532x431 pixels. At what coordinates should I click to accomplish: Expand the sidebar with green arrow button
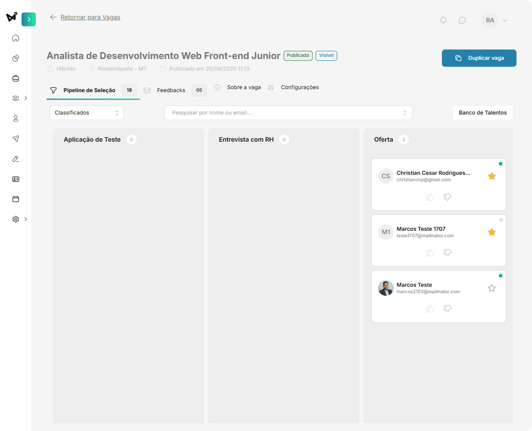click(29, 19)
